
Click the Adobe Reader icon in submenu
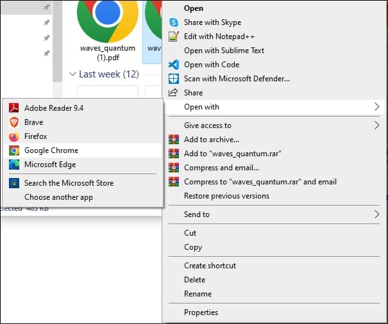click(14, 108)
